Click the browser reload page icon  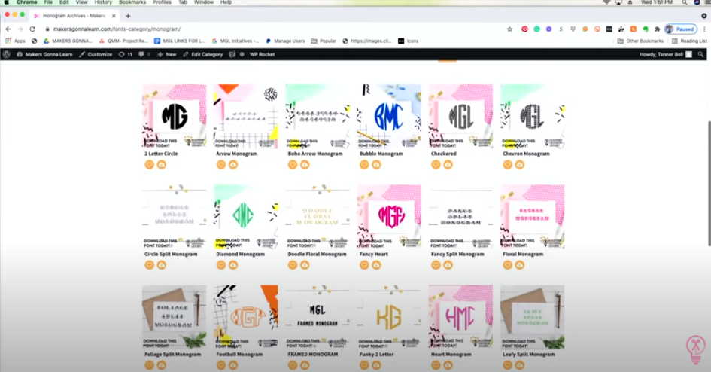pyautogui.click(x=32, y=29)
